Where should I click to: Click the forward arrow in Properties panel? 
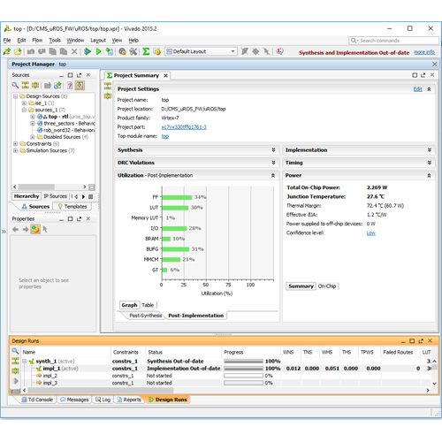[x=26, y=229]
